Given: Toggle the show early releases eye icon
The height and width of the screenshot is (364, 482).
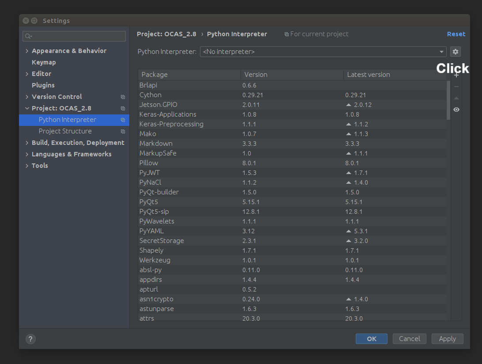Looking at the screenshot, I should coord(456,110).
